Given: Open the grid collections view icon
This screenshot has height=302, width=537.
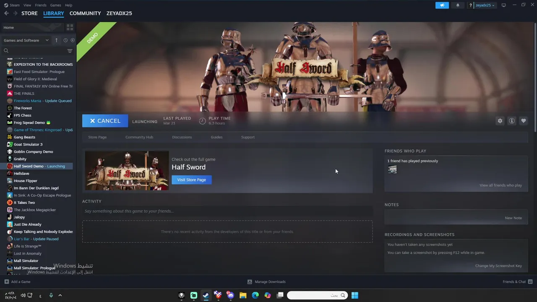Looking at the screenshot, I should click(x=70, y=27).
